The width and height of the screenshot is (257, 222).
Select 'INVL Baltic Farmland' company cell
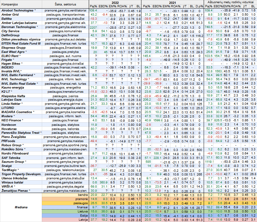[x=21, y=75]
